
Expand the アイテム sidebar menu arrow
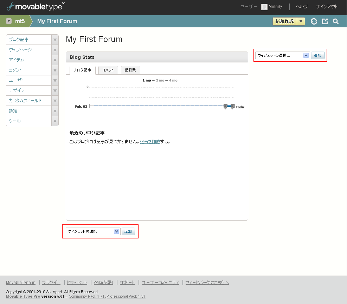[x=55, y=60]
